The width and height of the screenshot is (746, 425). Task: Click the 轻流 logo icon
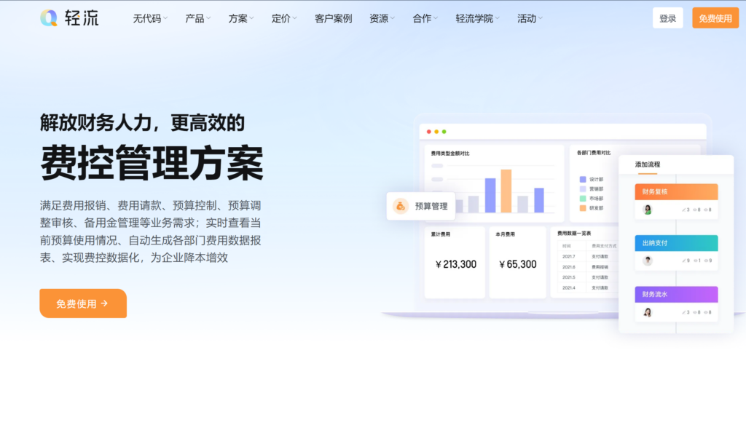click(50, 17)
